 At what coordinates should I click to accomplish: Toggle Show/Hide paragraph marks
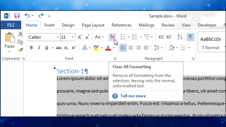(x=190, y=37)
